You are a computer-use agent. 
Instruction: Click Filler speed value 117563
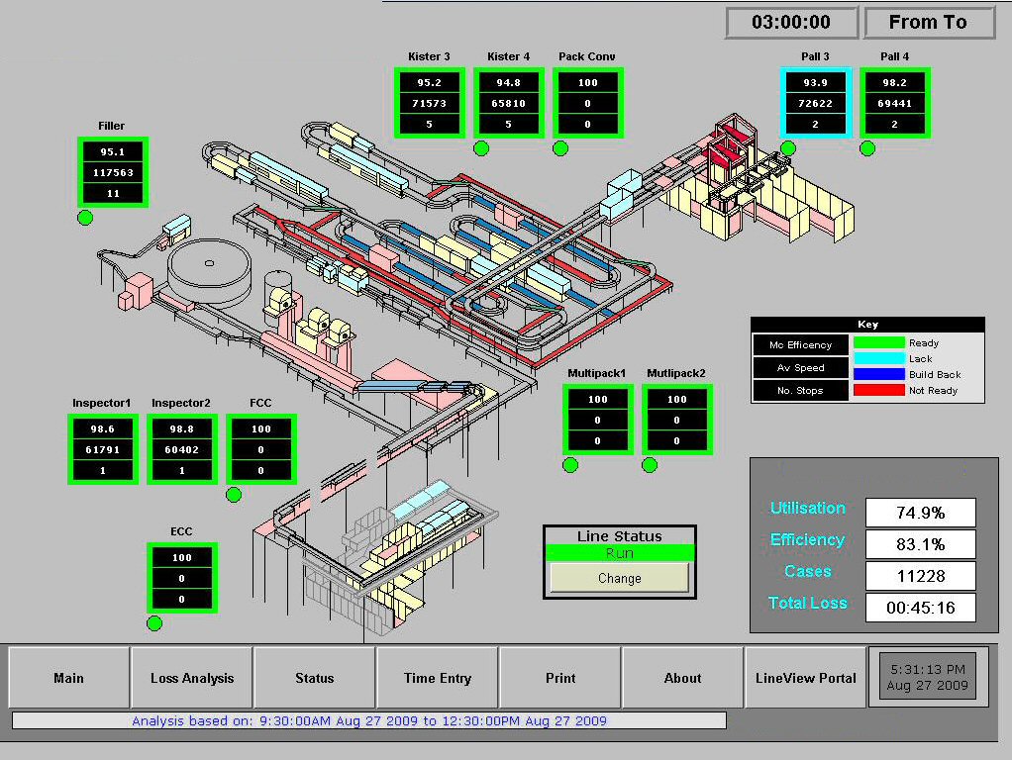click(113, 173)
